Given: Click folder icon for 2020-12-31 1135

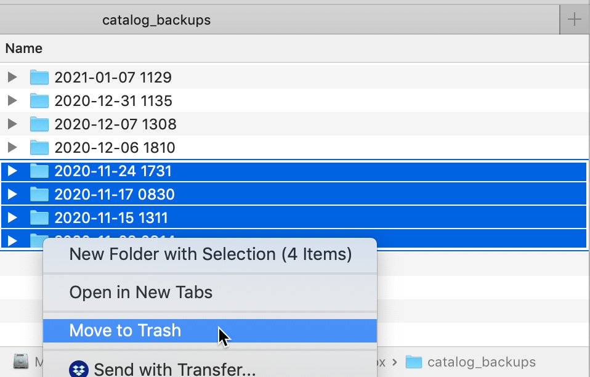Looking at the screenshot, I should click(x=39, y=101).
